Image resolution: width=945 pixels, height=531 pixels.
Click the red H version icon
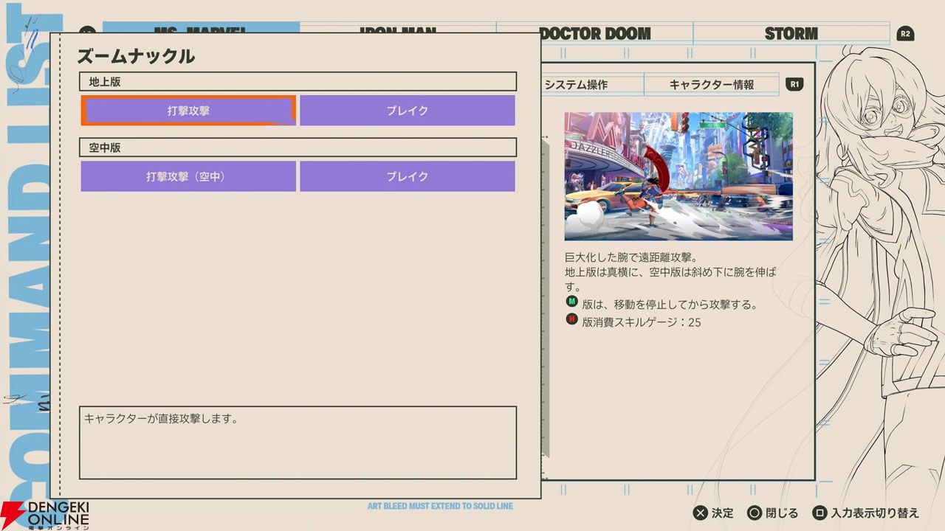571,319
